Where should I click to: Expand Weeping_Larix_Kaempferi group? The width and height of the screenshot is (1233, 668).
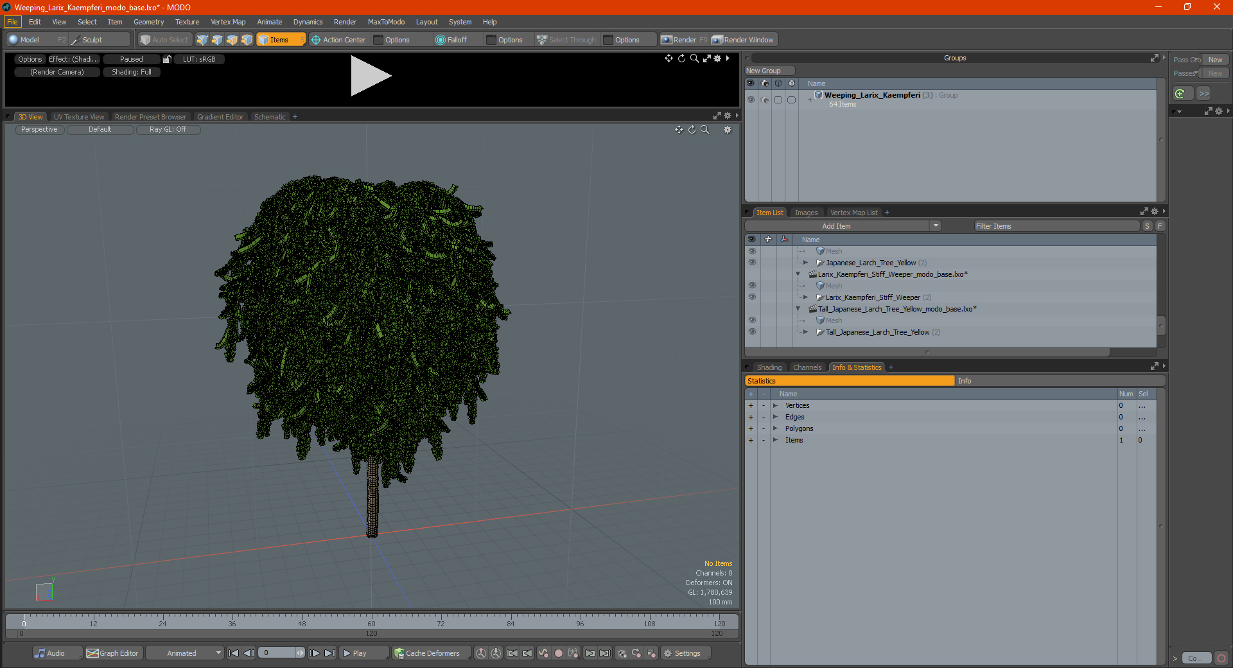(x=810, y=100)
